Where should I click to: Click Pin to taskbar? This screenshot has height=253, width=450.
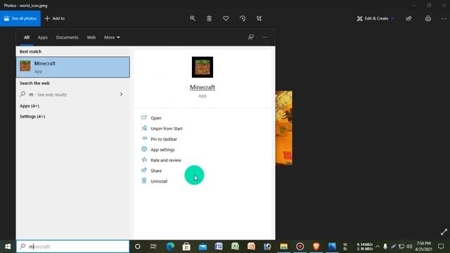click(x=164, y=139)
